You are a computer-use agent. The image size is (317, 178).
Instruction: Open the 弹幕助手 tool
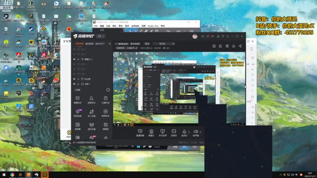[78, 100]
